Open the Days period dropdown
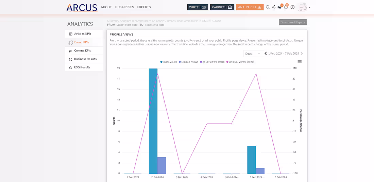Viewport: 374px width, 182px height. tap(253, 54)
